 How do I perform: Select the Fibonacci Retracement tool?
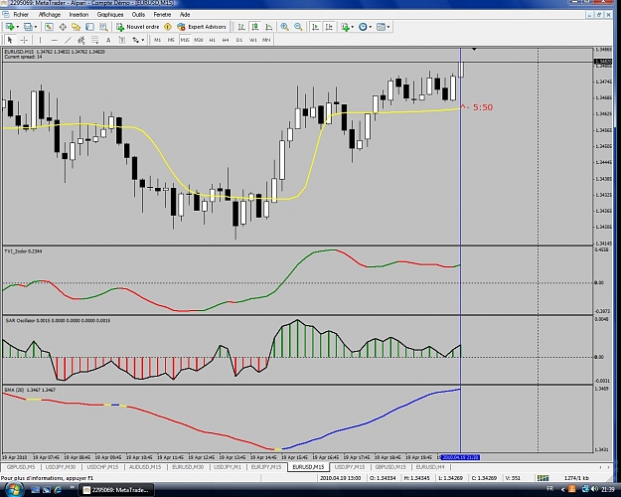[94, 40]
